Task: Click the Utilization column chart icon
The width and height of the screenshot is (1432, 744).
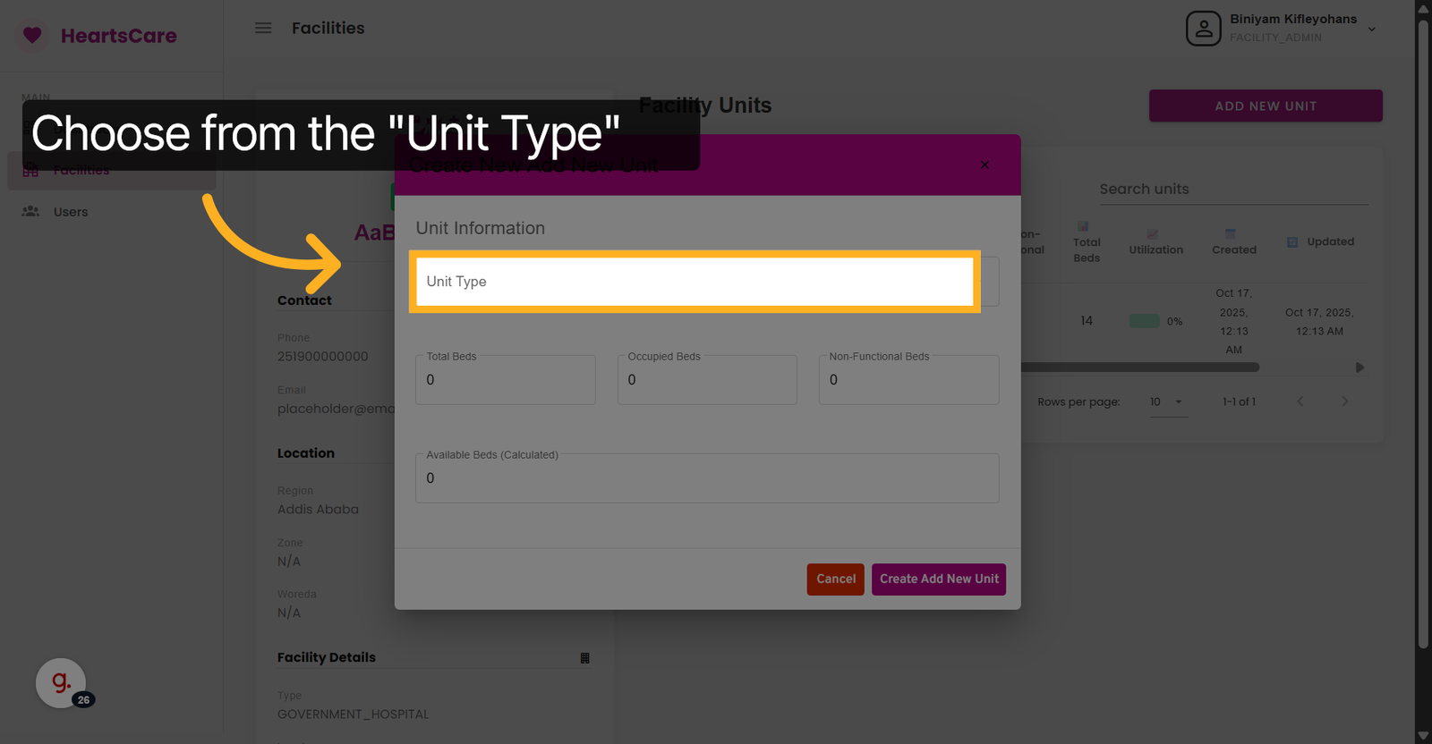Action: click(x=1153, y=234)
